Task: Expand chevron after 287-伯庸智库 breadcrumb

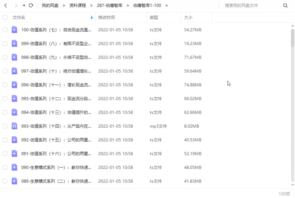Action: [x=127, y=5]
